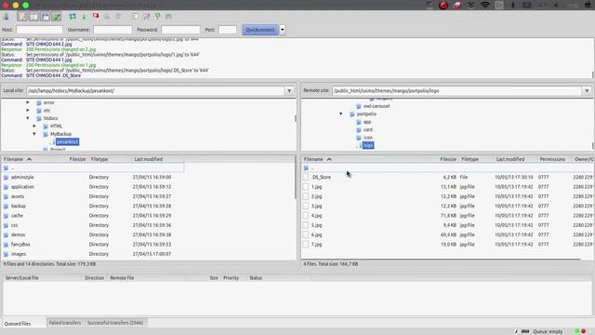The image size is (595, 335).
Task: Switch to the Failed transfers tab
Action: (65, 323)
